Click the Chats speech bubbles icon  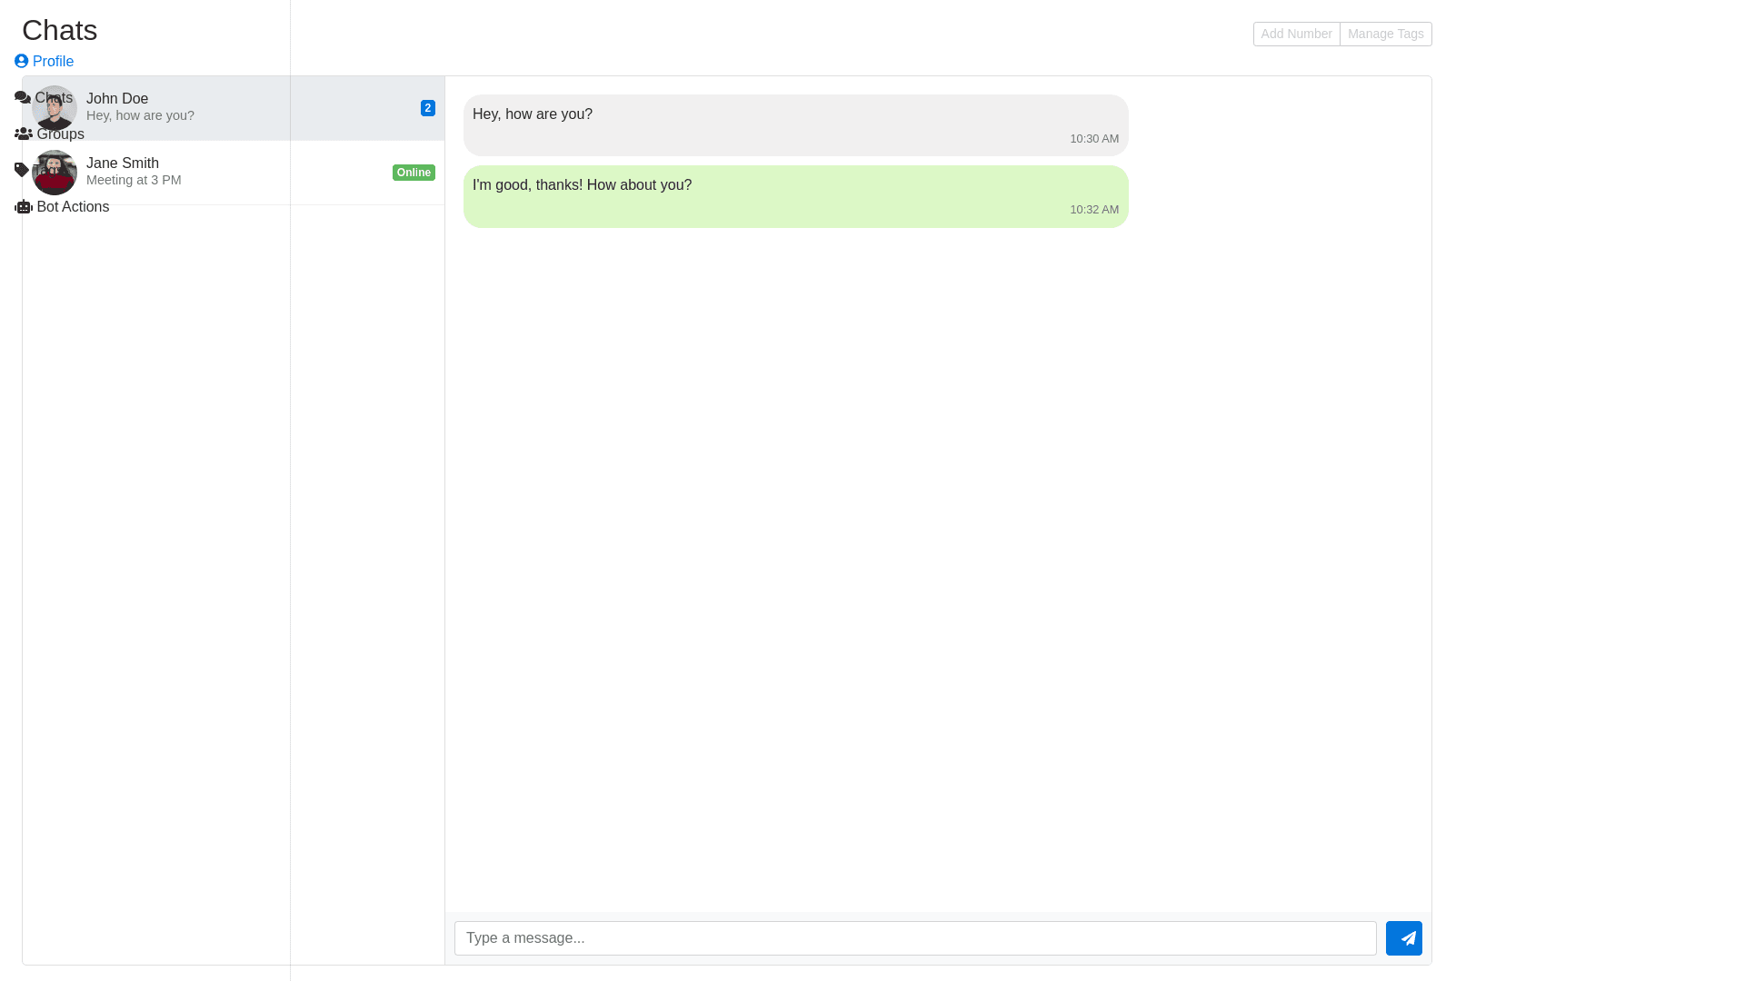point(22,97)
